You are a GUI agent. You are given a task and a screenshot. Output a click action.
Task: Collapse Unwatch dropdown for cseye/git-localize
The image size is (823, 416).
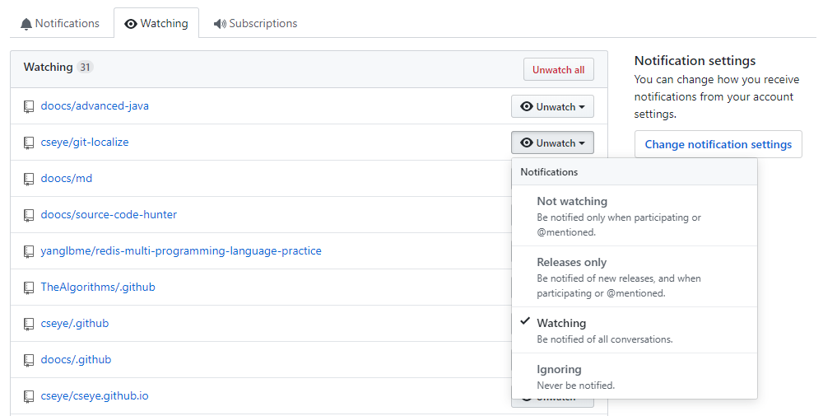click(x=552, y=143)
